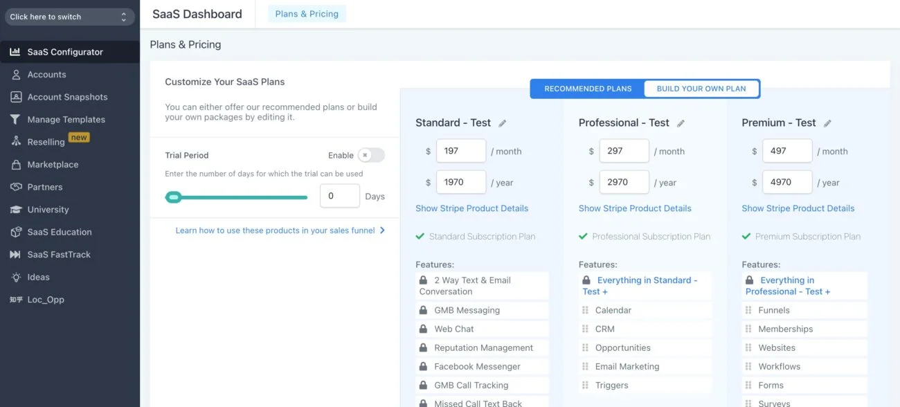Open the Reselling section
Viewport: 900px width, 407px height.
point(53,141)
